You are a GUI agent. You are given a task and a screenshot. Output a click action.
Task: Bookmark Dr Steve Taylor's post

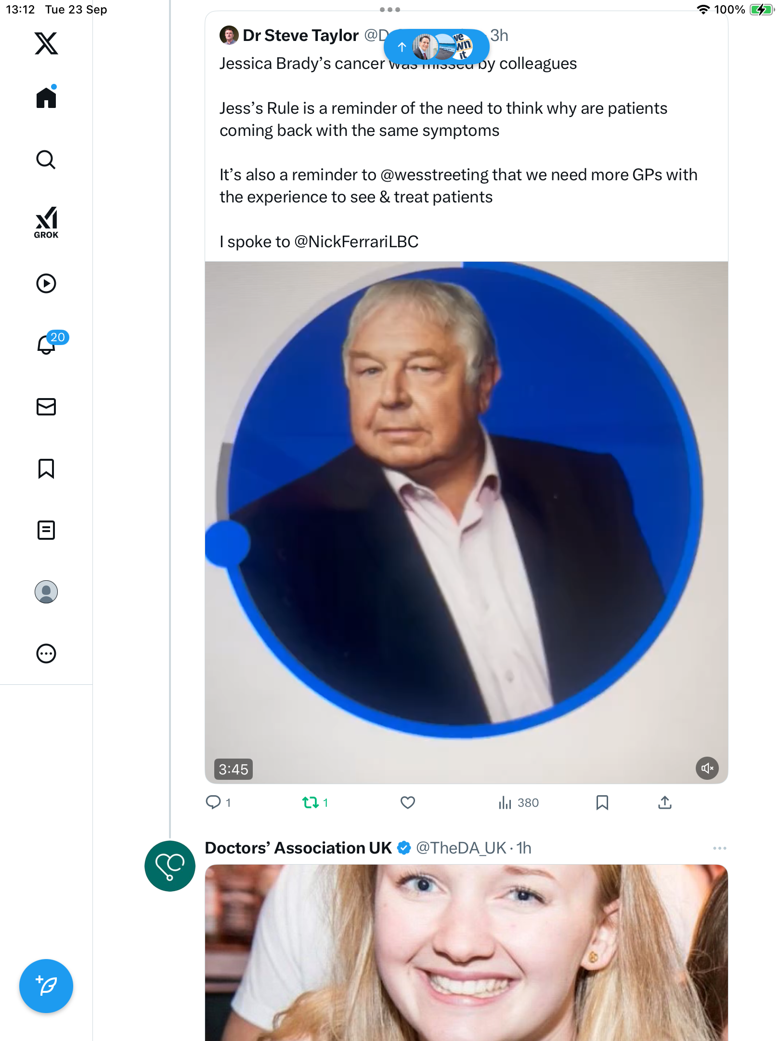click(x=602, y=802)
